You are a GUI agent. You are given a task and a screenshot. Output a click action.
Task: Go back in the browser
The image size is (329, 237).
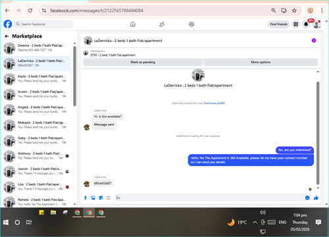(x=7, y=11)
